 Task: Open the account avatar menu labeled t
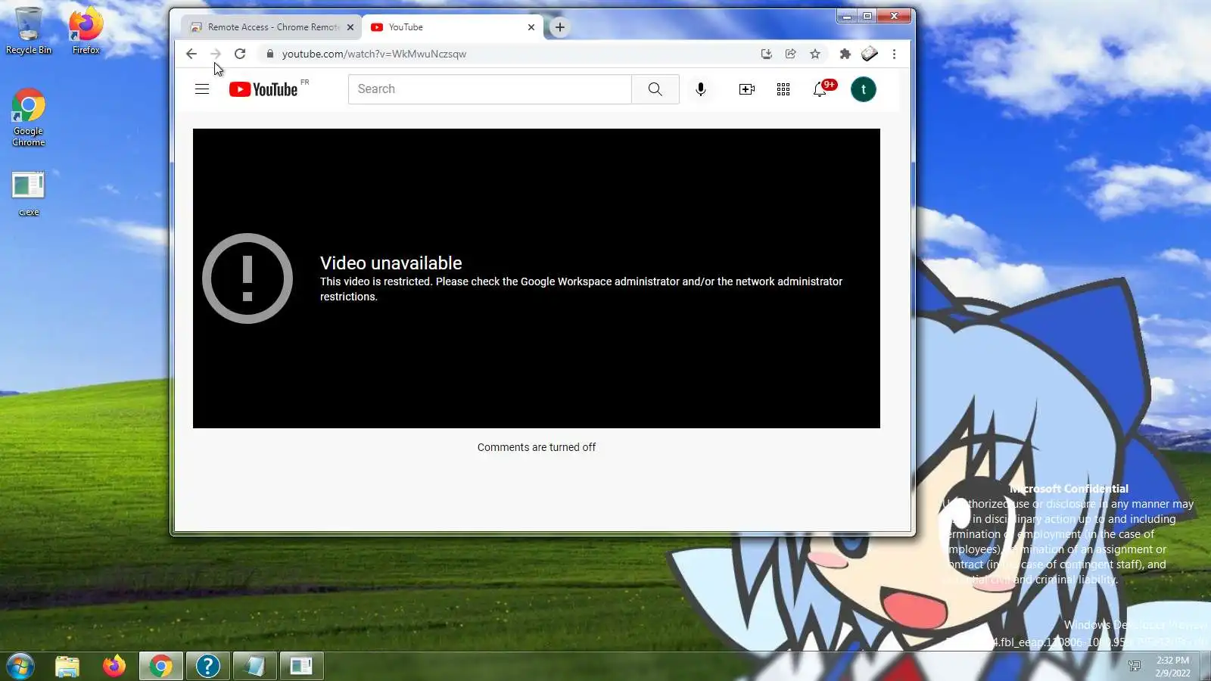(864, 89)
